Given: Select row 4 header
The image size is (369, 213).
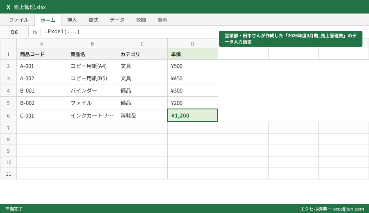Looking at the screenshot, I should pos(8,91).
